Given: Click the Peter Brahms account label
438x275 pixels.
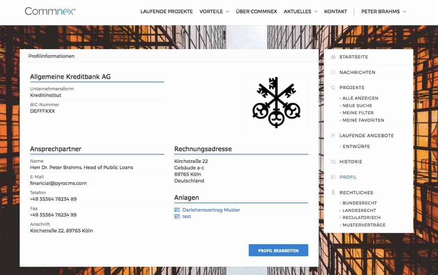Looking at the screenshot, I should pyautogui.click(x=380, y=12).
